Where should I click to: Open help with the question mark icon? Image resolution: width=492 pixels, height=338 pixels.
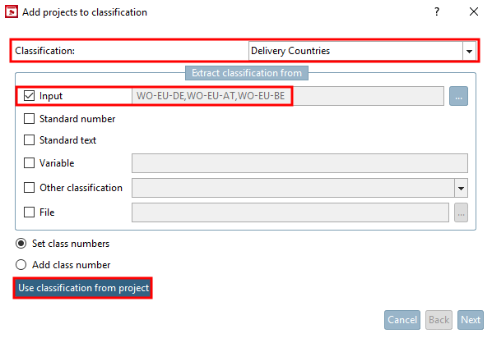tap(436, 11)
